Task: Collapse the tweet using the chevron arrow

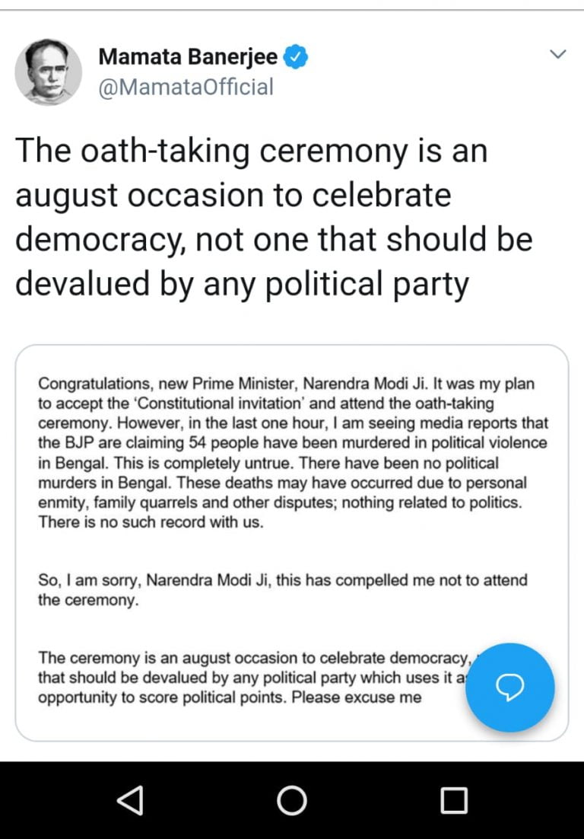Action: click(x=558, y=54)
